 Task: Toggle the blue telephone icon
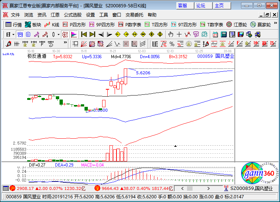tap(20, 34)
